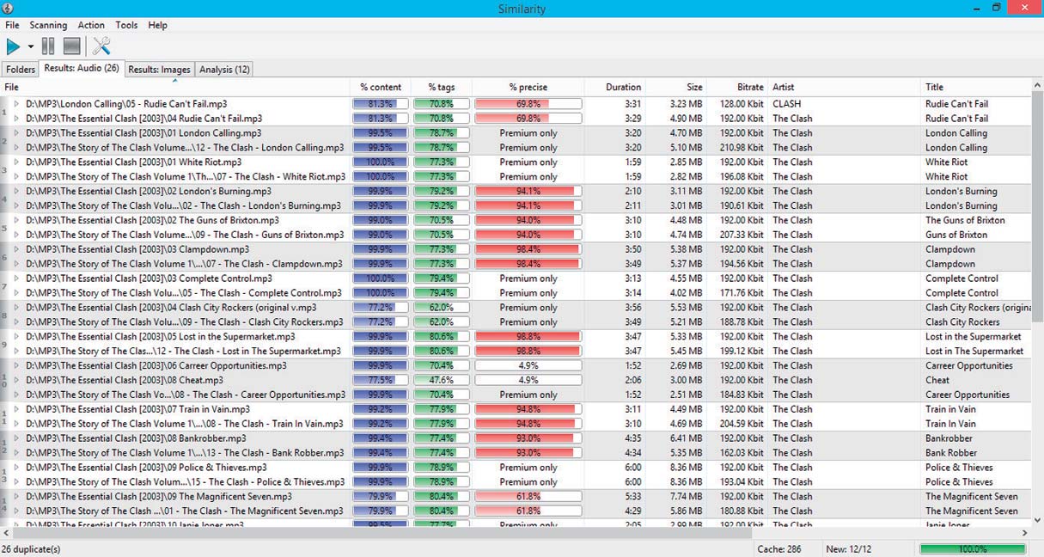
Task: Expand the Essential Clash 01 London Calling row
Action: [x=16, y=133]
